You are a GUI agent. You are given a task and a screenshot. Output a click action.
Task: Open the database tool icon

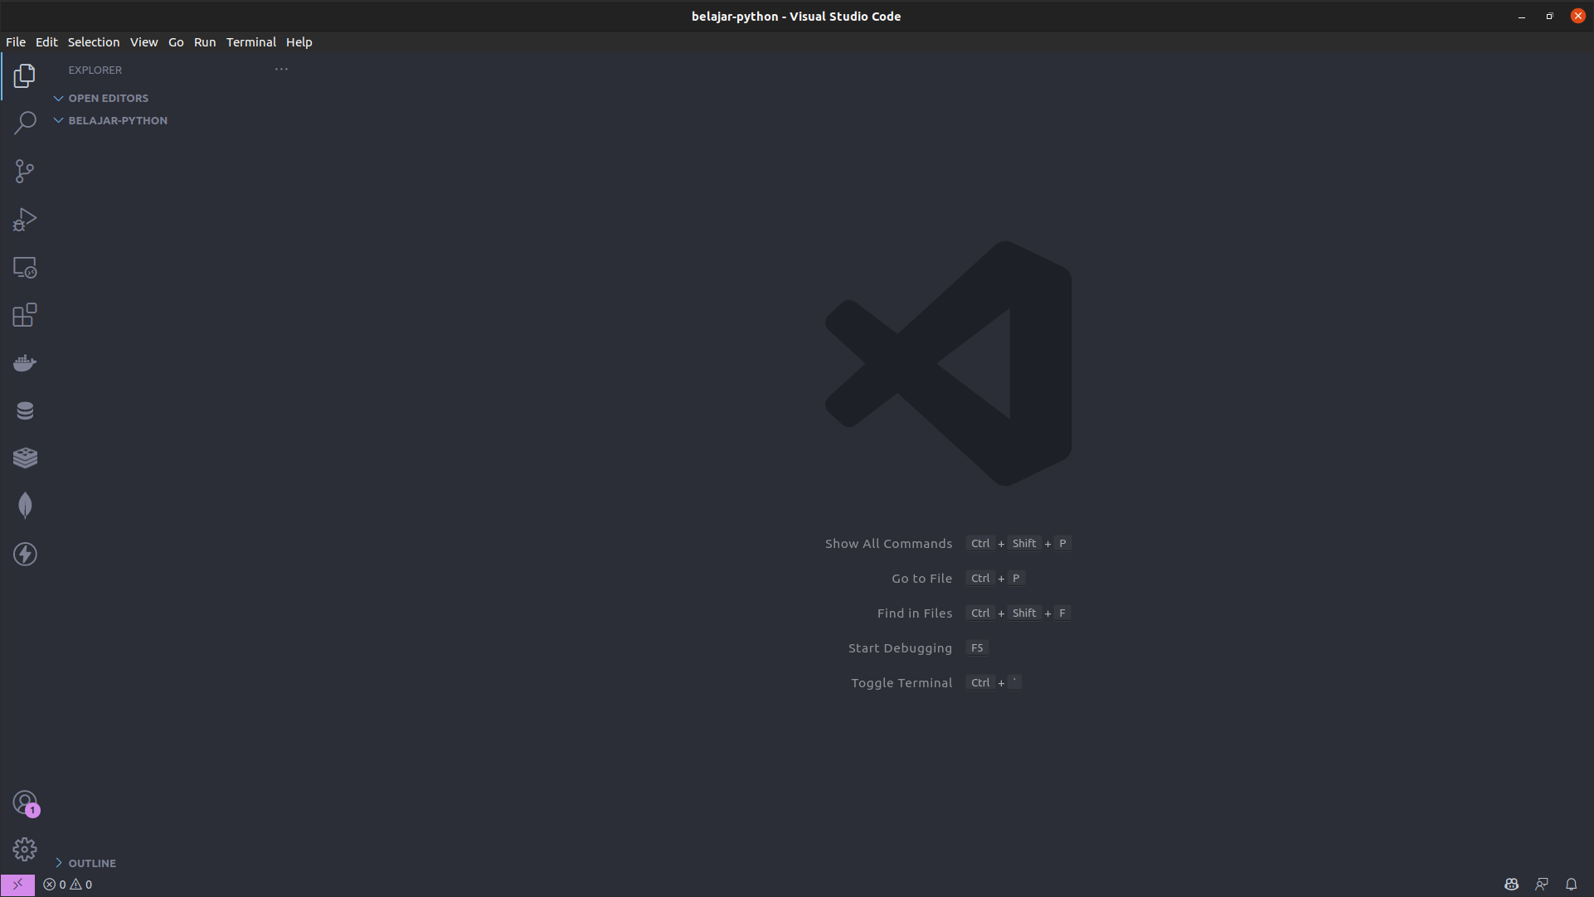click(x=25, y=410)
